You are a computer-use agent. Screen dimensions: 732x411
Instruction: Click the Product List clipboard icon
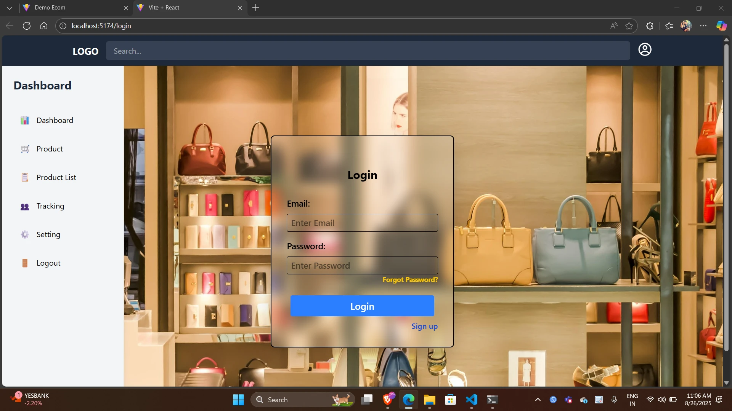(x=25, y=177)
